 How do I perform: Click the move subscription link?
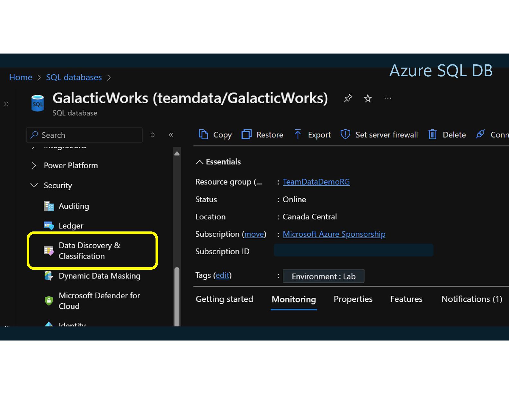click(x=254, y=234)
